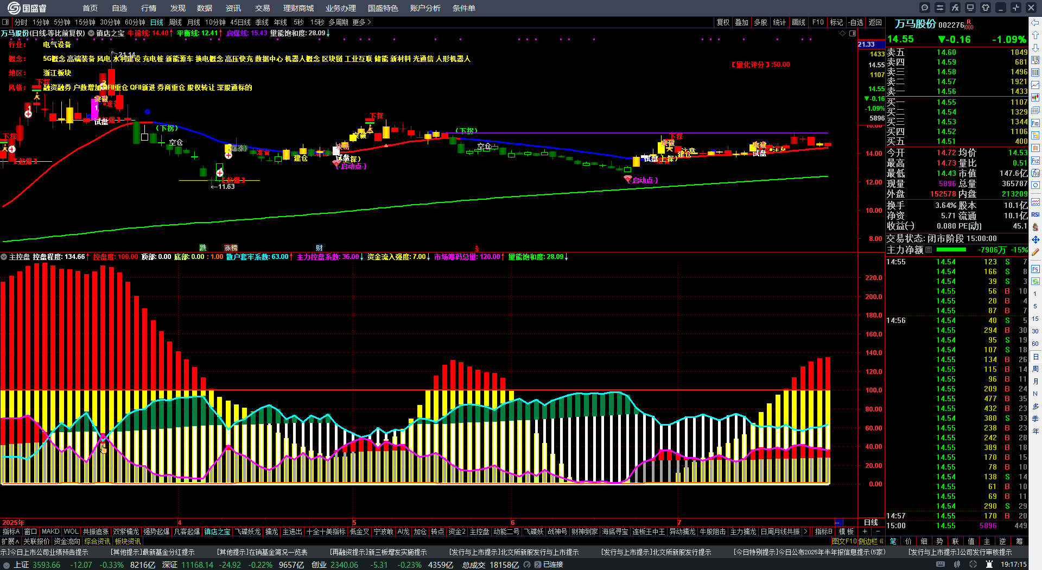The height and width of the screenshot is (570, 1042).
Task: Click the keyboard icon in status bar
Action: (941, 565)
